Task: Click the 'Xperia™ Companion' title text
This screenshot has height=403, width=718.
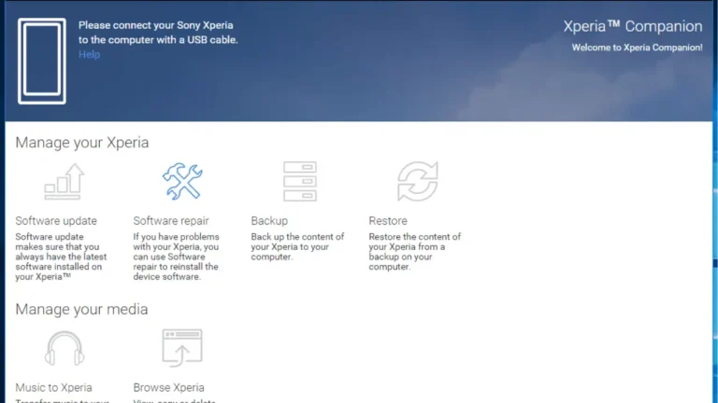Action: [x=633, y=26]
